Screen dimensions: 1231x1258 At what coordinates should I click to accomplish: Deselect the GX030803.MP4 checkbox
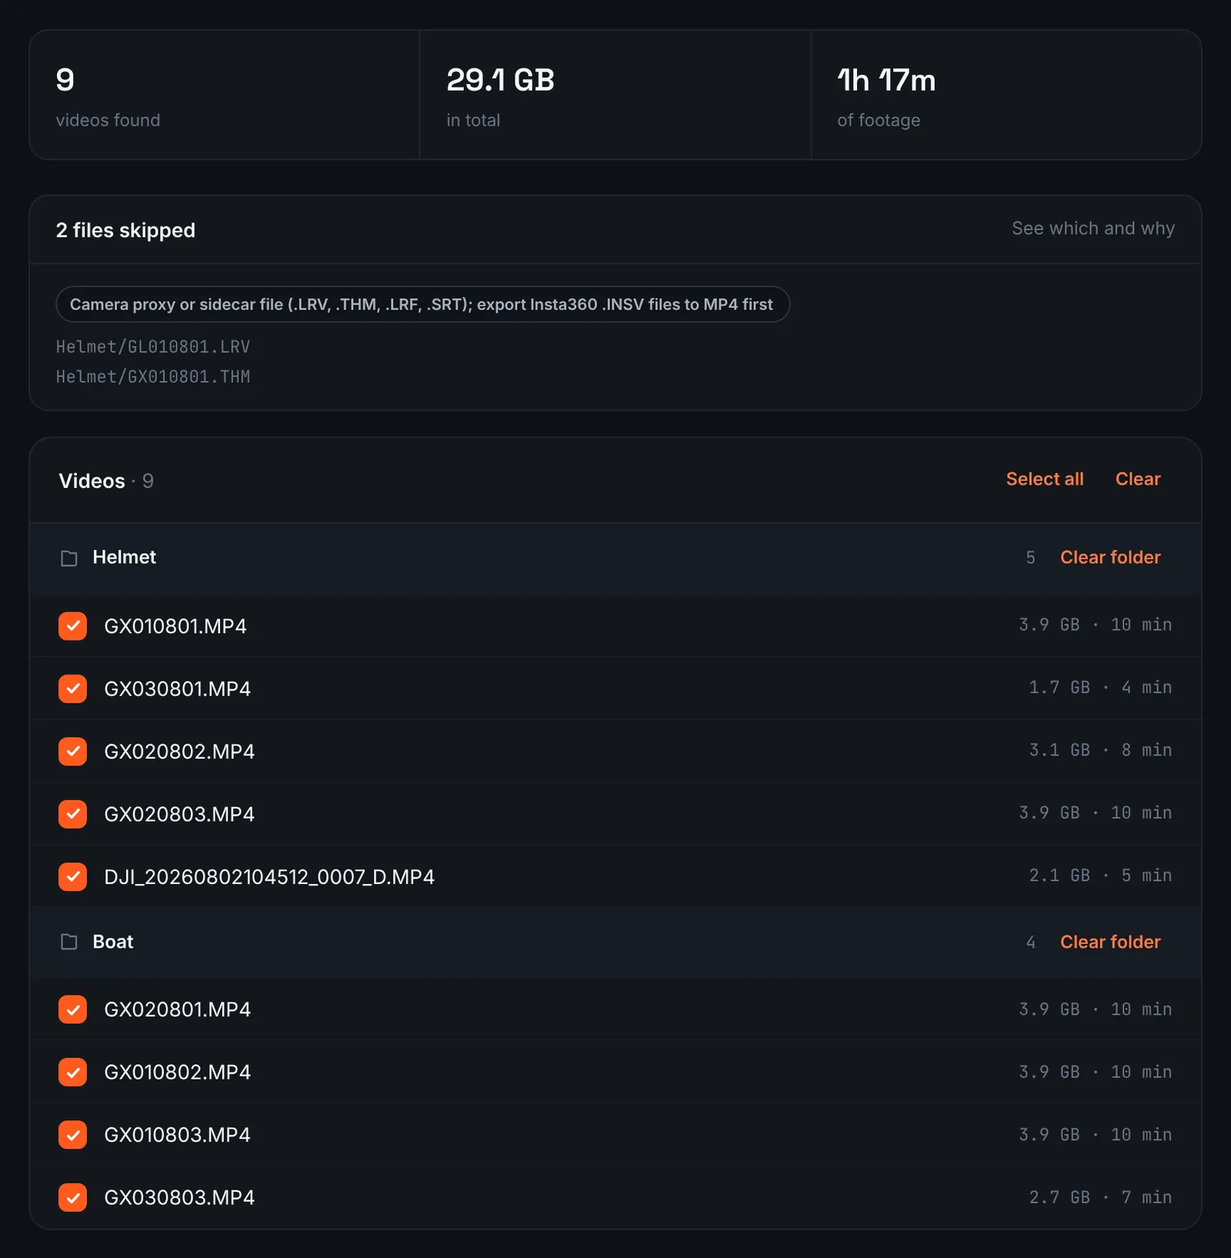[72, 1197]
